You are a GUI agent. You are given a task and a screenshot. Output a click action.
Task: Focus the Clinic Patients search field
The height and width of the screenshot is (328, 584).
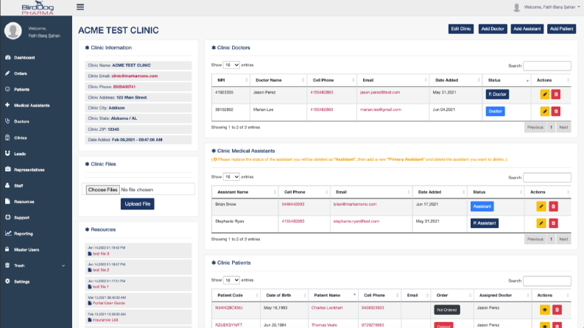coord(546,281)
